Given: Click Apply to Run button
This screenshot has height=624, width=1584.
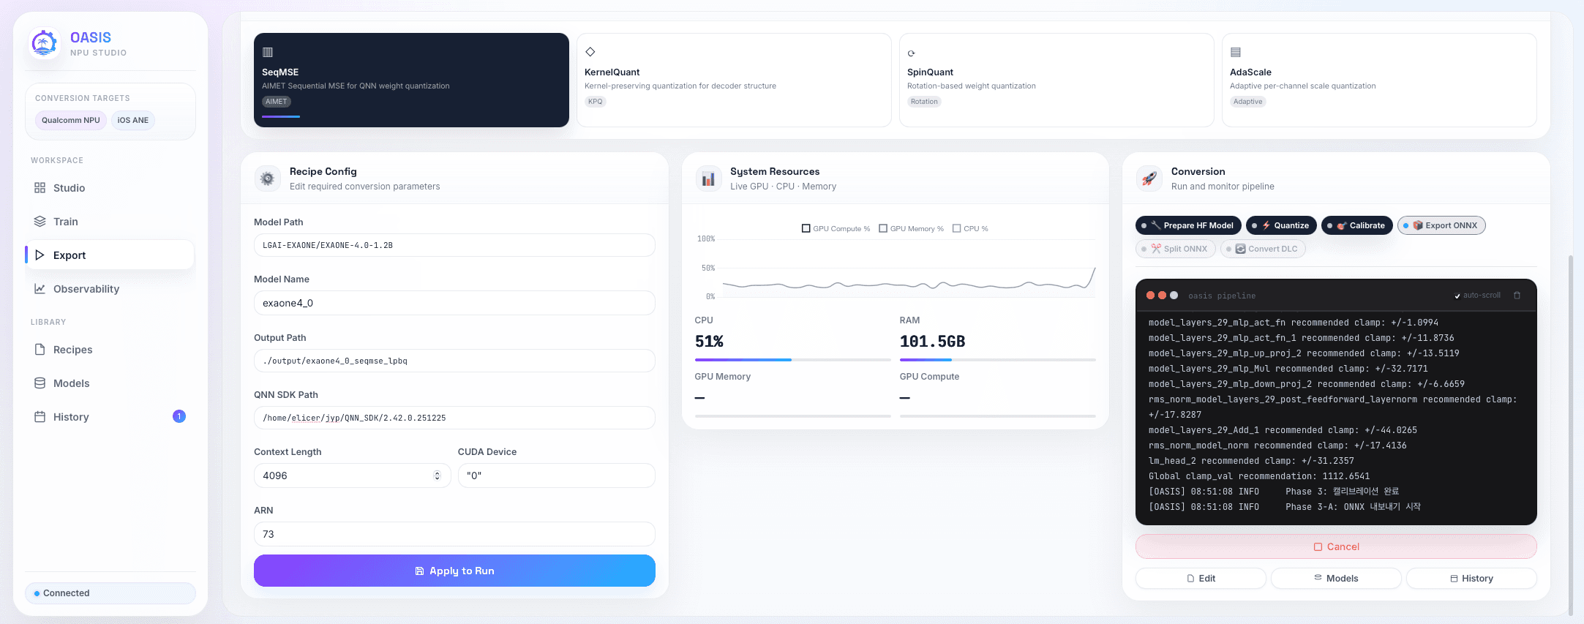Looking at the screenshot, I should (454, 571).
